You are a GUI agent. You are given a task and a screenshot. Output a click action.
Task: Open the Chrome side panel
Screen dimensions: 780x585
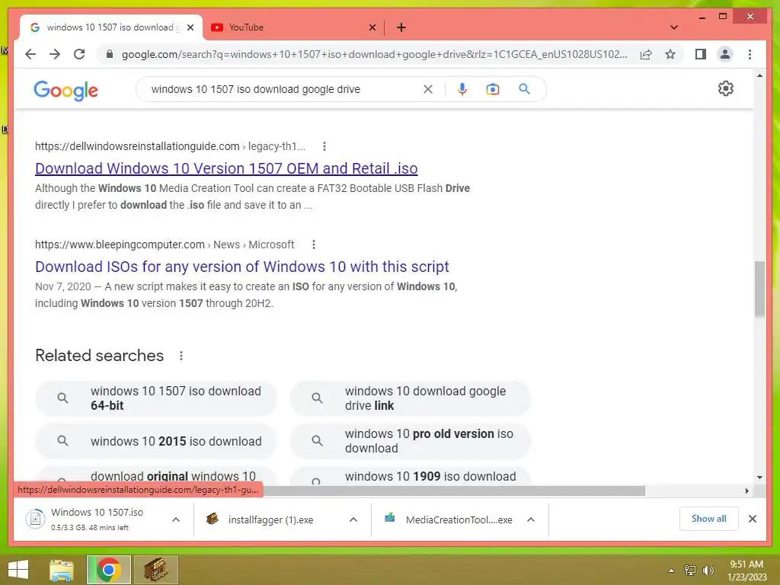[701, 54]
